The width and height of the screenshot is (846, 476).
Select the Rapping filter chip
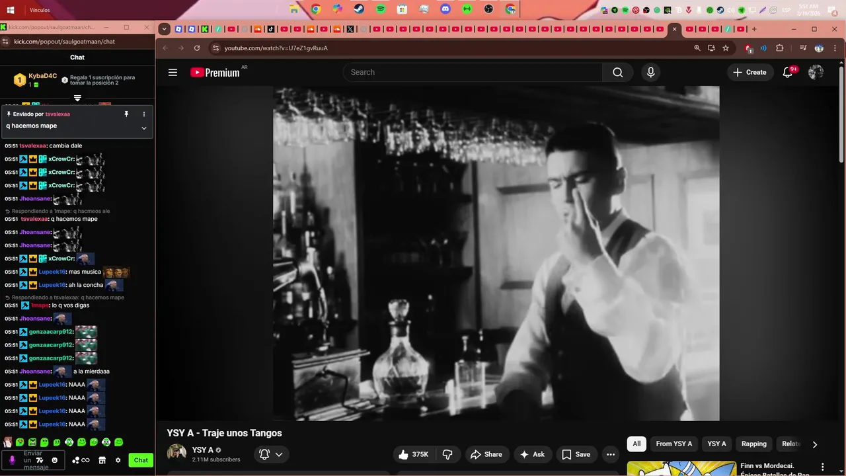pos(754,444)
